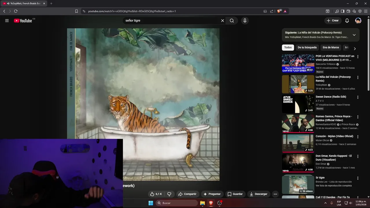The height and width of the screenshot is (208, 370).
Task: Open browser main menu icon
Action: coord(366,11)
